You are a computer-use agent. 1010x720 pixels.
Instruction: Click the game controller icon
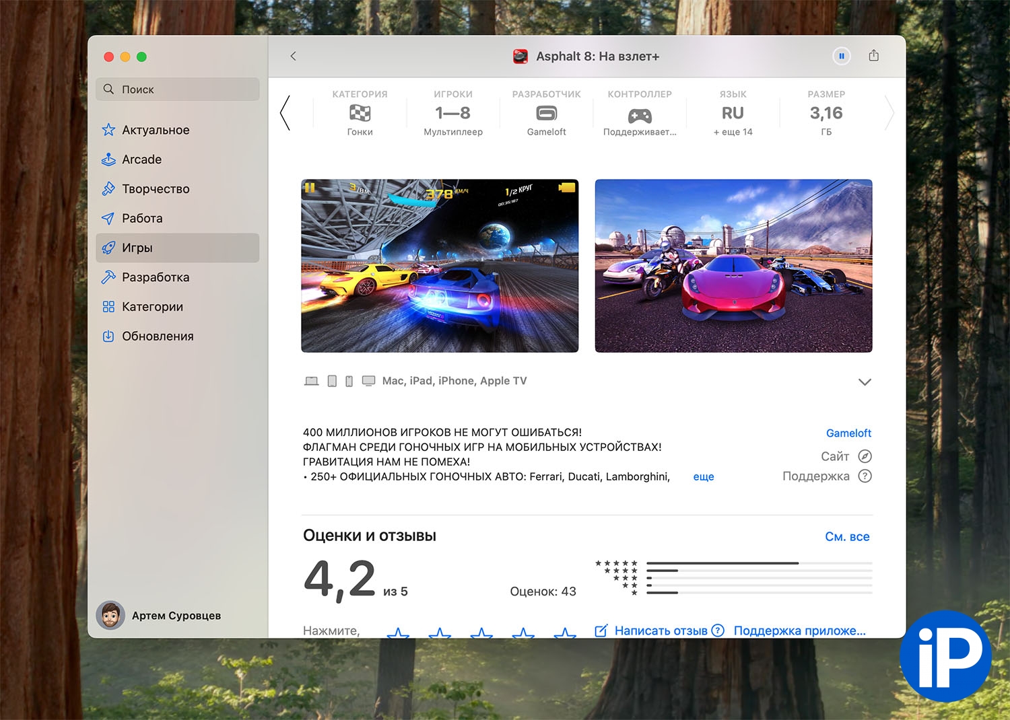coord(640,116)
